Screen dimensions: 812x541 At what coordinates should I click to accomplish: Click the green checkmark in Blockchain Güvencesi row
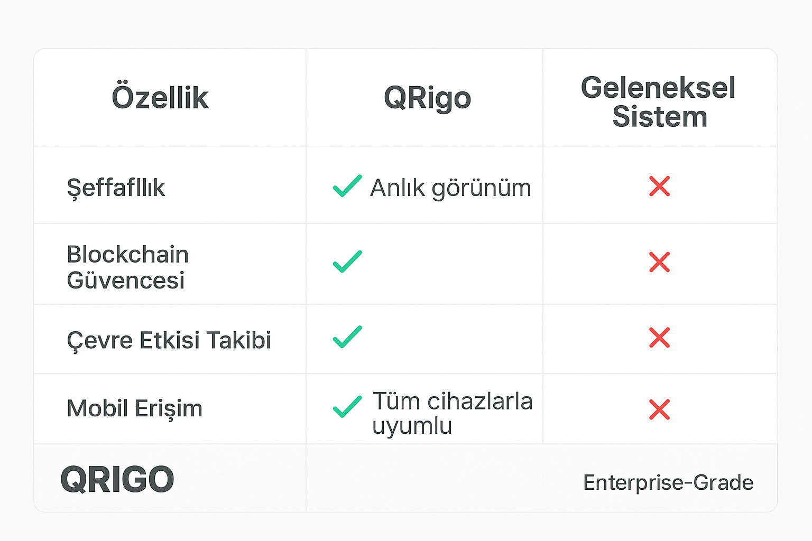click(347, 262)
